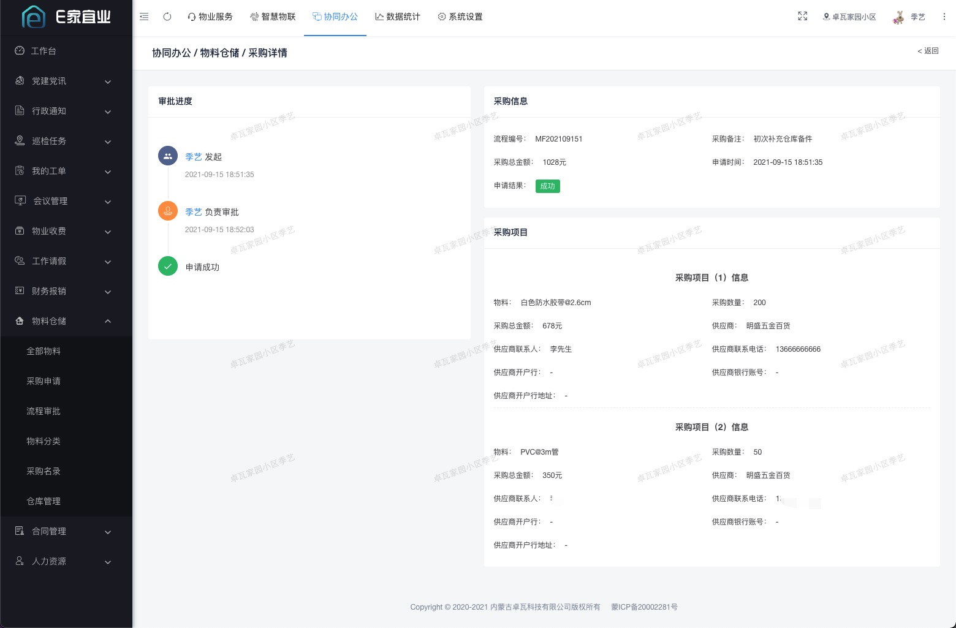
Task: Click the user avatar picture
Action: (898, 17)
